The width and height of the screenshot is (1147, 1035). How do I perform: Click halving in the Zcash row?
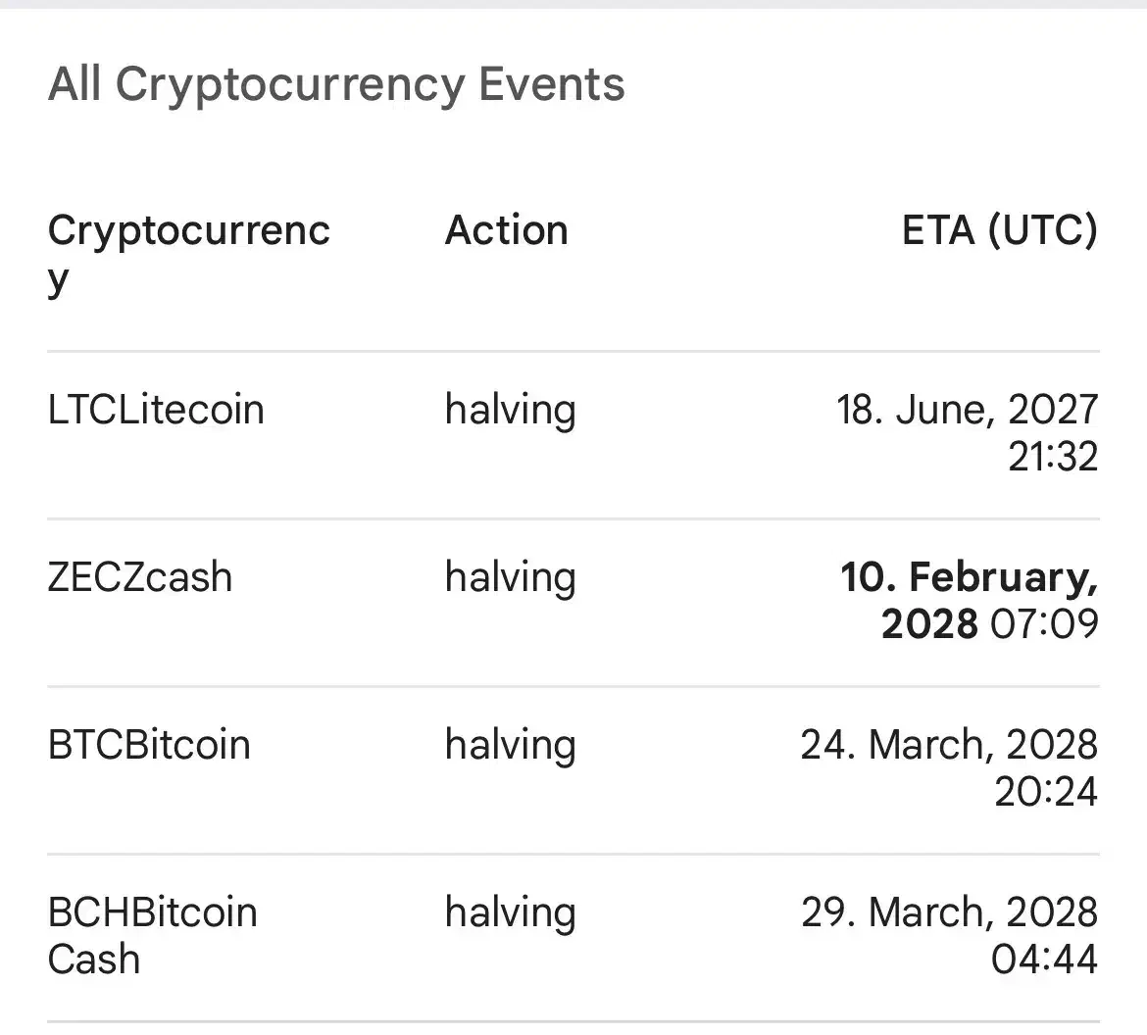pyautogui.click(x=510, y=577)
